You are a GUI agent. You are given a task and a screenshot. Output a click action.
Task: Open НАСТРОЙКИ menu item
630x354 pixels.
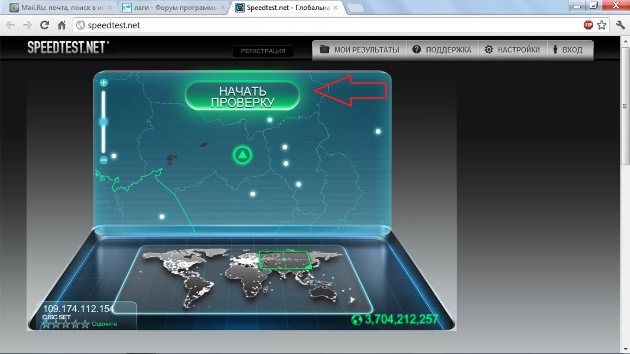tap(512, 50)
